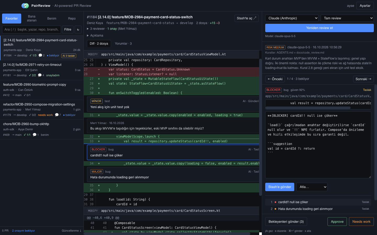
Task: Open the Claude (Anthropic) provider dropdown
Action: pos(292,18)
